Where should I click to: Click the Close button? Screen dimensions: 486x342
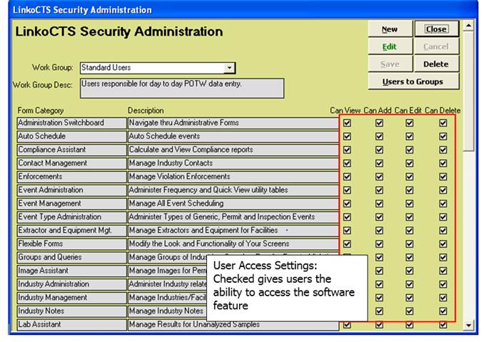click(436, 29)
